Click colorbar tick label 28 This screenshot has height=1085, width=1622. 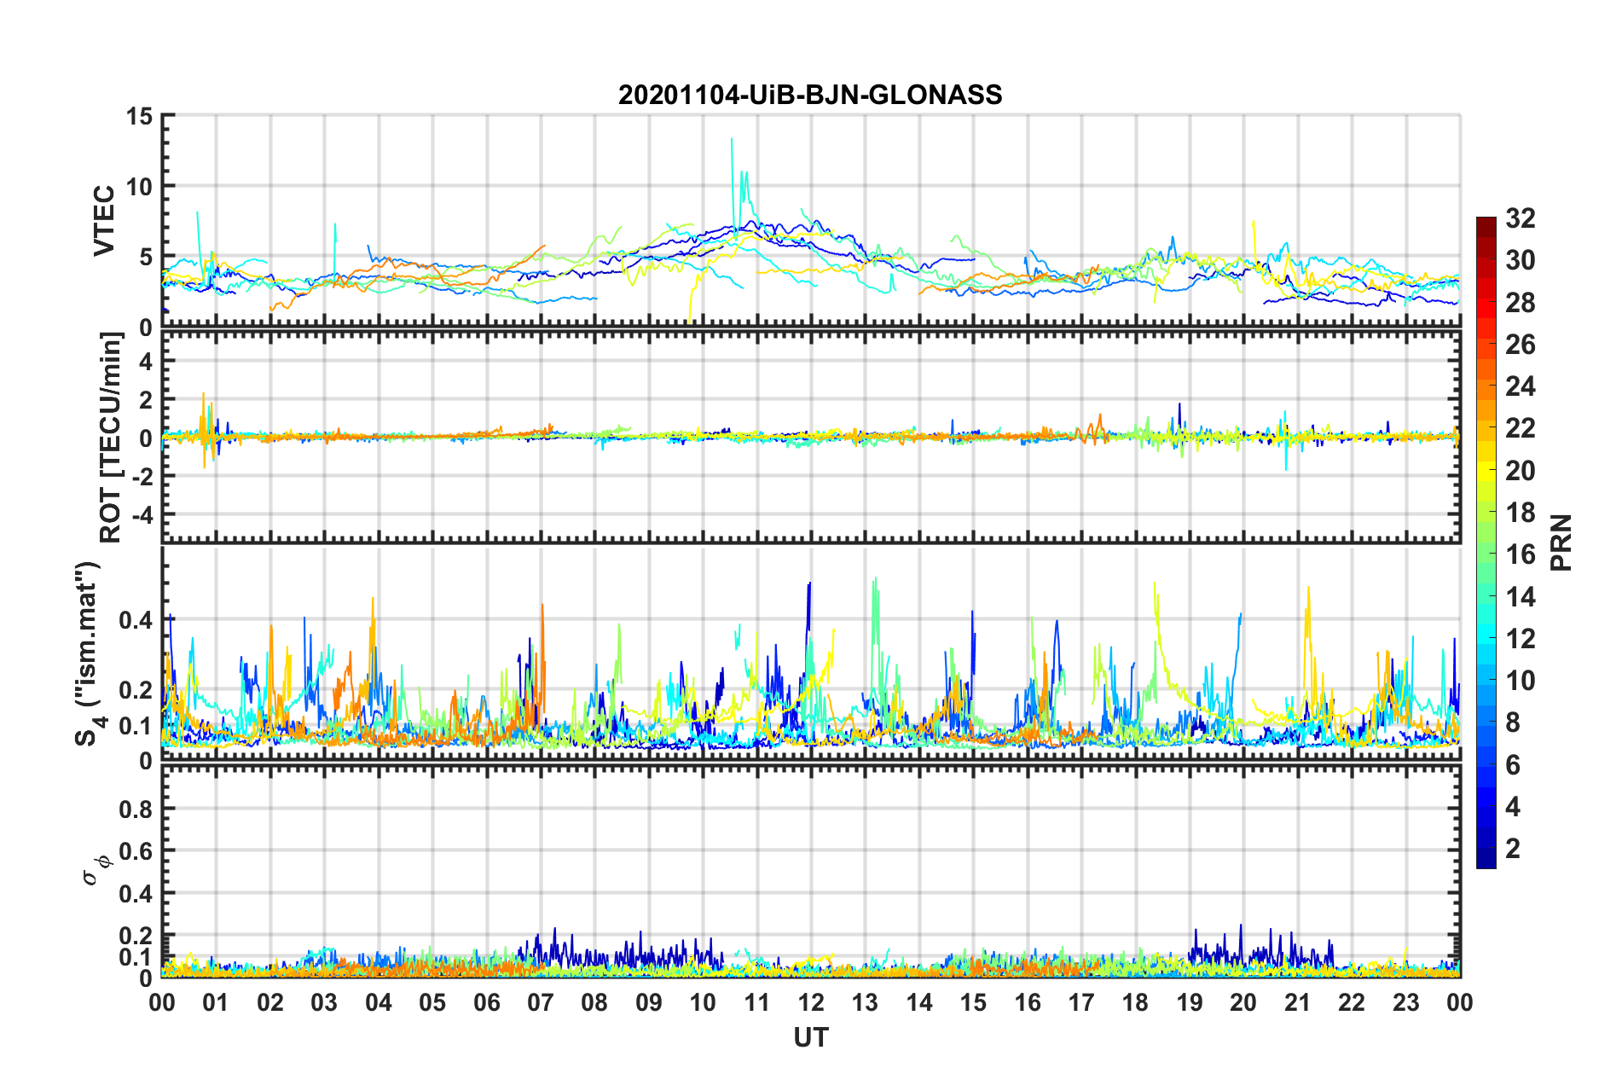click(1520, 303)
